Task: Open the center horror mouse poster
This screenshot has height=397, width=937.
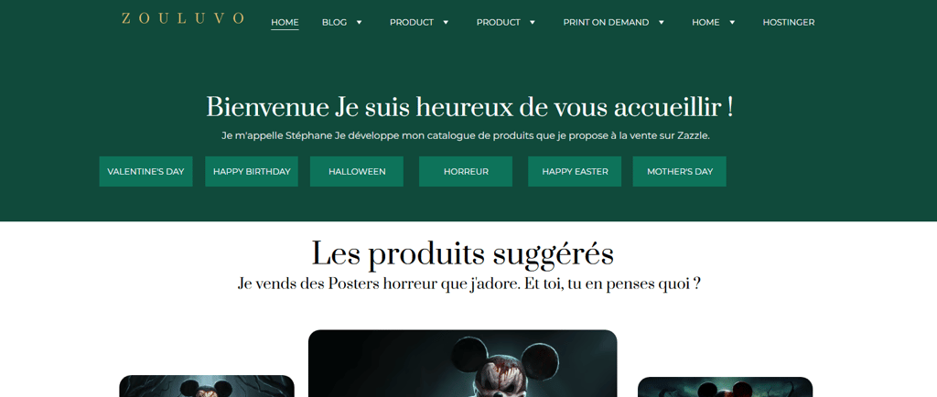Action: click(x=462, y=363)
